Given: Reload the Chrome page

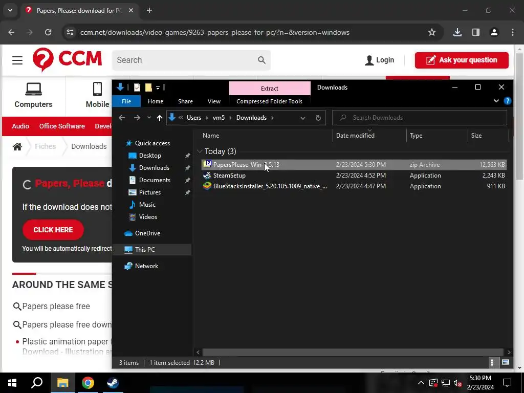Looking at the screenshot, I should (x=48, y=32).
